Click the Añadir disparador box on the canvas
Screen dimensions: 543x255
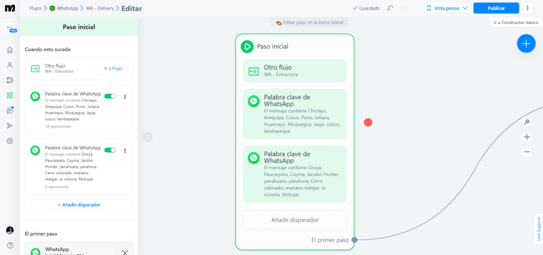pyautogui.click(x=295, y=220)
